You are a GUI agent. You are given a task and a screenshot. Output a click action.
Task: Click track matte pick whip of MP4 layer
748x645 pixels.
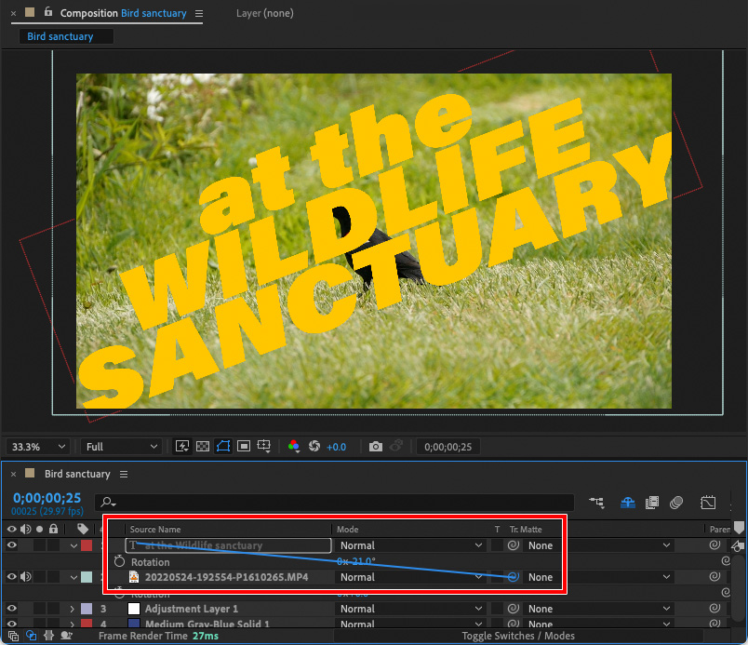514,577
